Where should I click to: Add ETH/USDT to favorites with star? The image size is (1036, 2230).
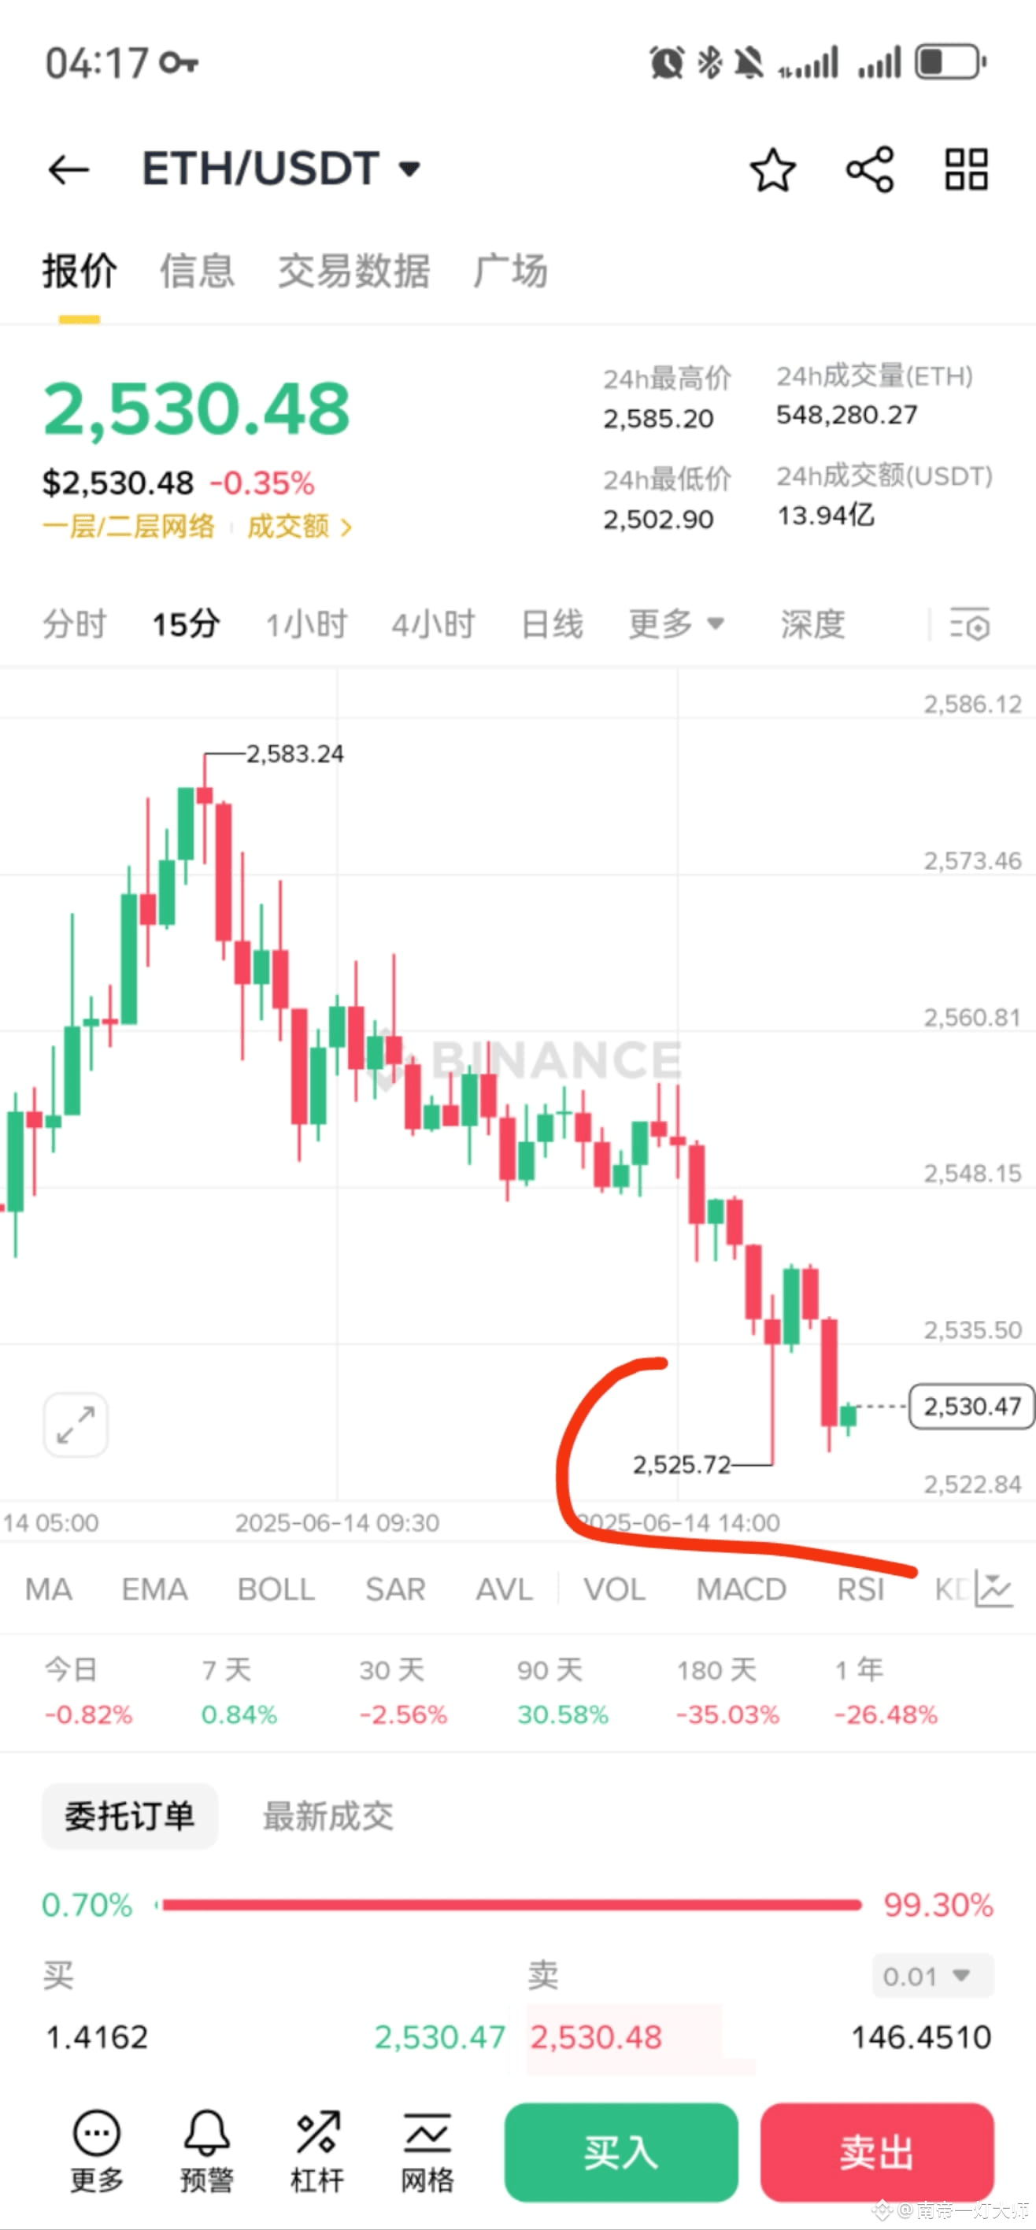tap(772, 170)
